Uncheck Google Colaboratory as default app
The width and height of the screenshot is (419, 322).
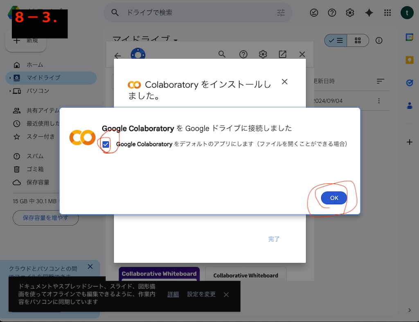pos(106,144)
